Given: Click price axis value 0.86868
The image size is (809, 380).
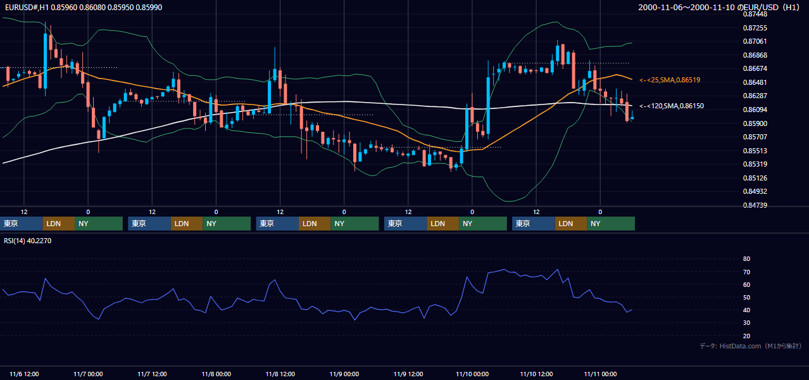Looking at the screenshot, I should coord(754,55).
